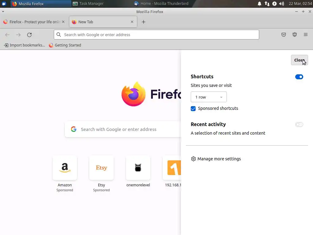
Task: Click the back navigation arrow
Action: pyautogui.click(x=7, y=35)
